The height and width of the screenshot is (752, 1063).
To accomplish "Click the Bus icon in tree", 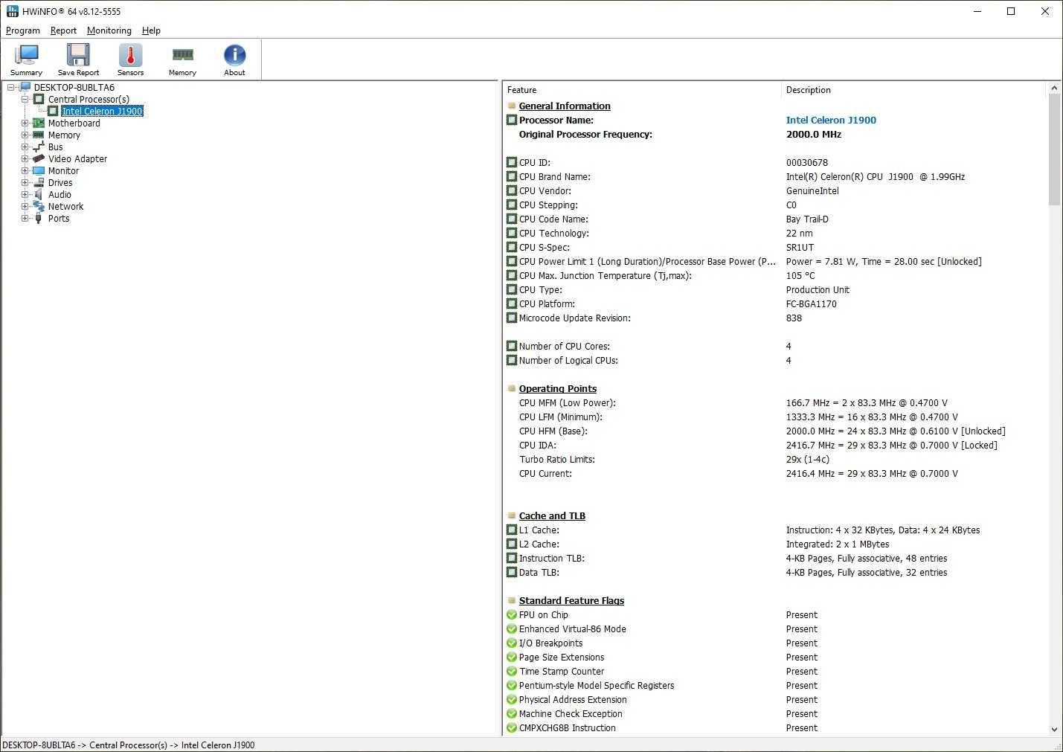I will click(x=39, y=147).
